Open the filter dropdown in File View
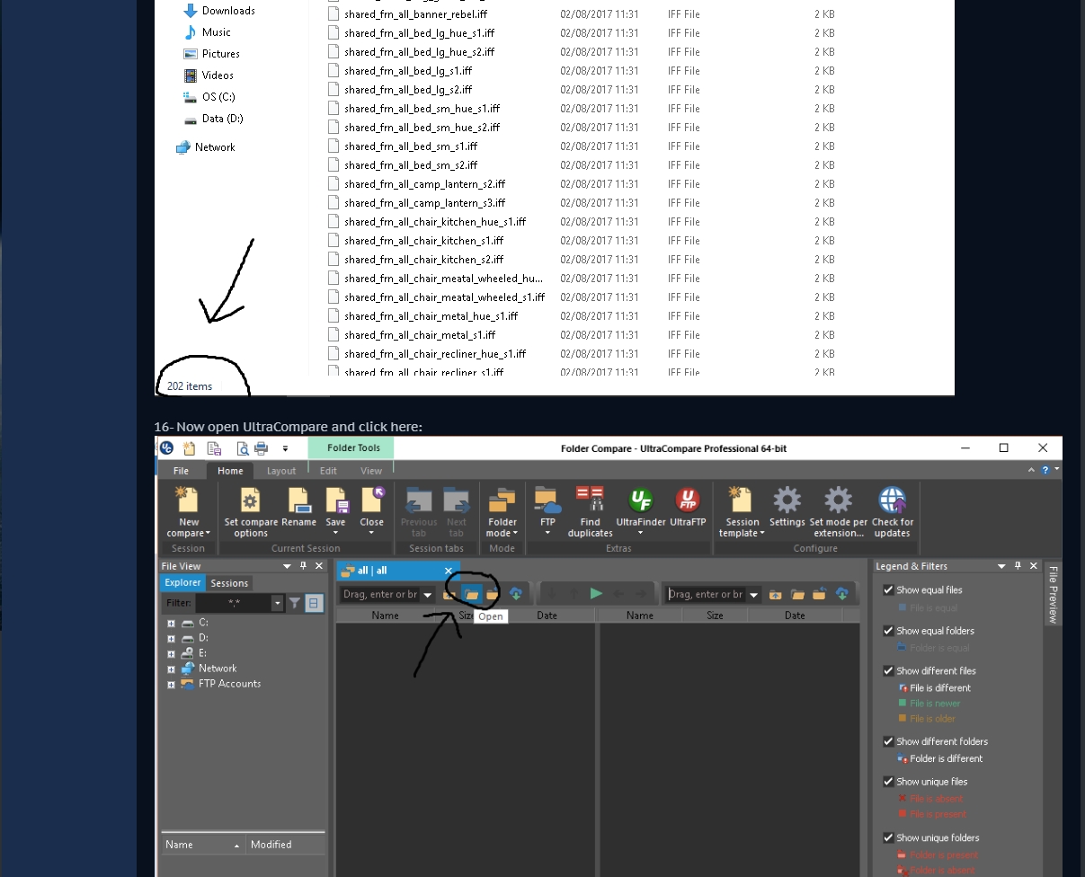 pos(278,604)
